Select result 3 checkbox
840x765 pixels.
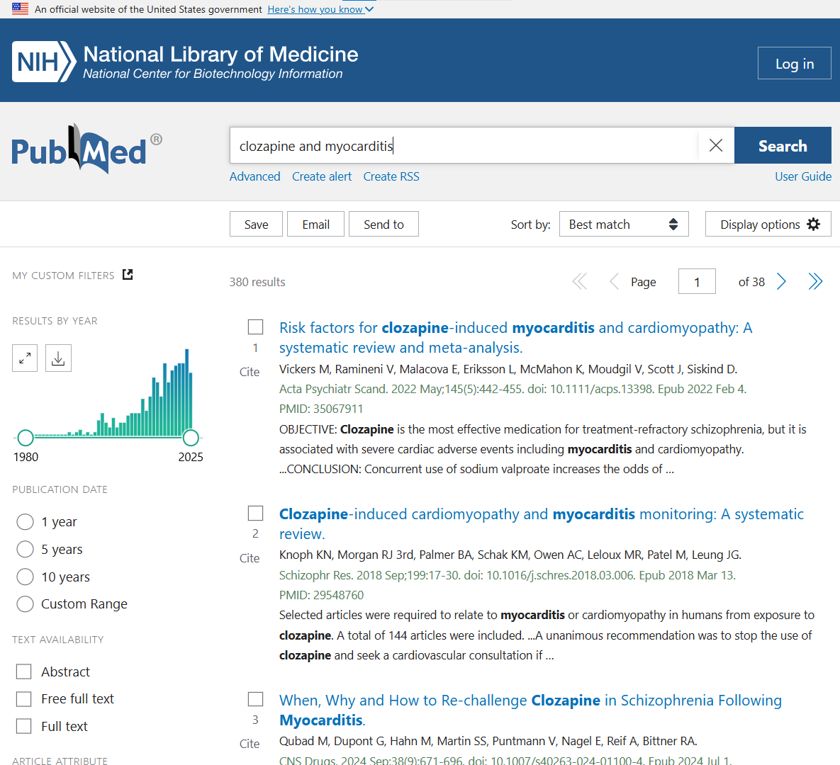(255, 699)
